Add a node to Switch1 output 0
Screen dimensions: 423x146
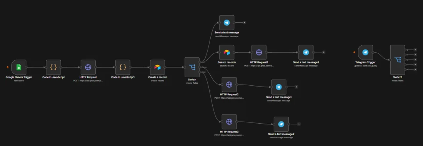click(415, 50)
